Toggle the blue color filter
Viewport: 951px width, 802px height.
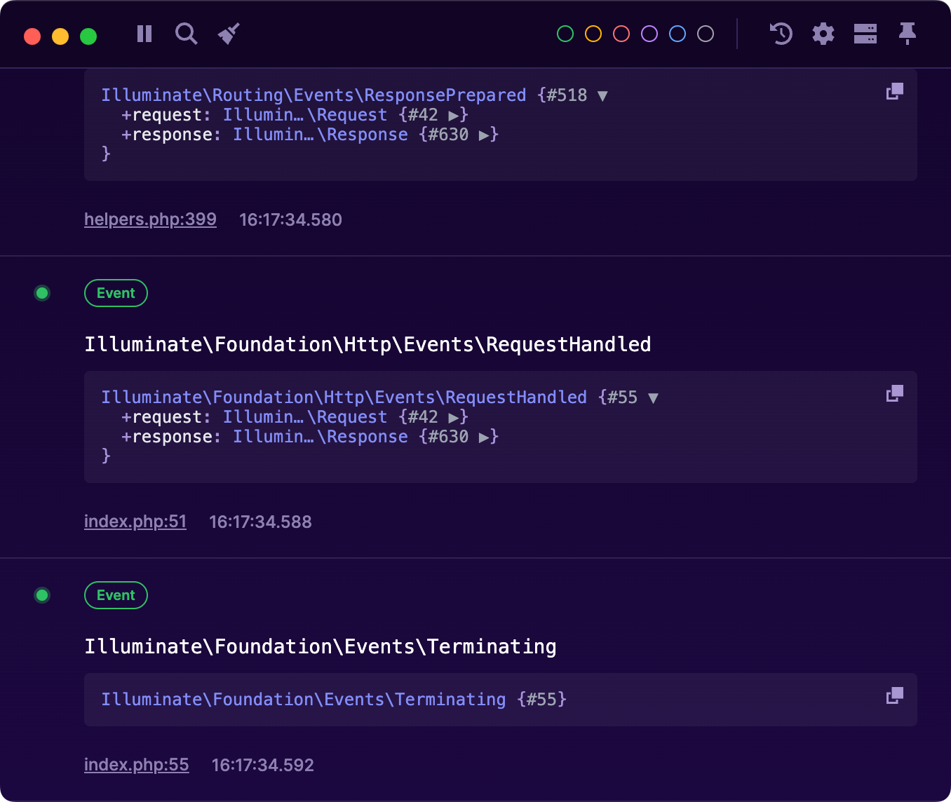pos(677,33)
